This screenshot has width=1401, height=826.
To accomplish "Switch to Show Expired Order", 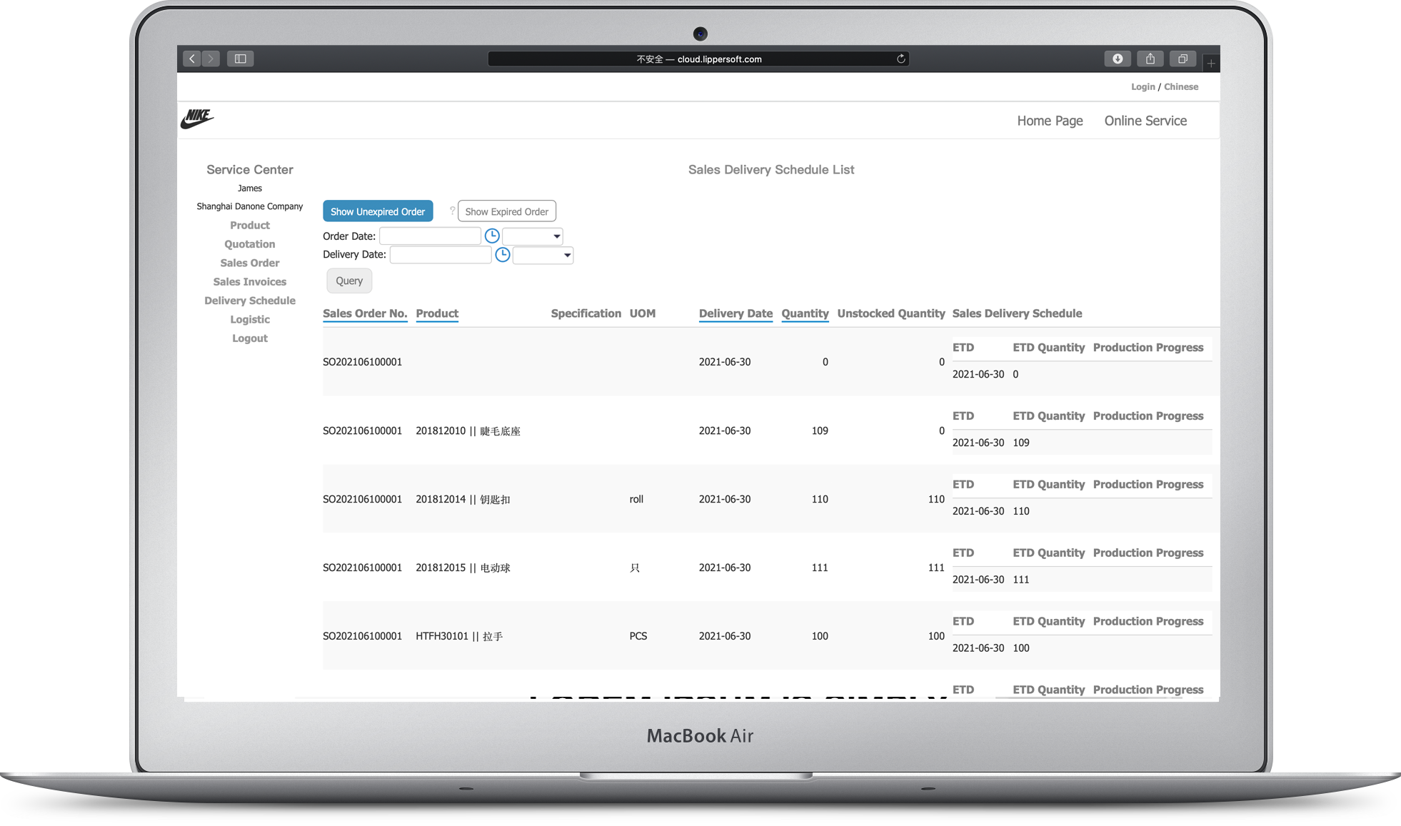I will pyautogui.click(x=506, y=211).
